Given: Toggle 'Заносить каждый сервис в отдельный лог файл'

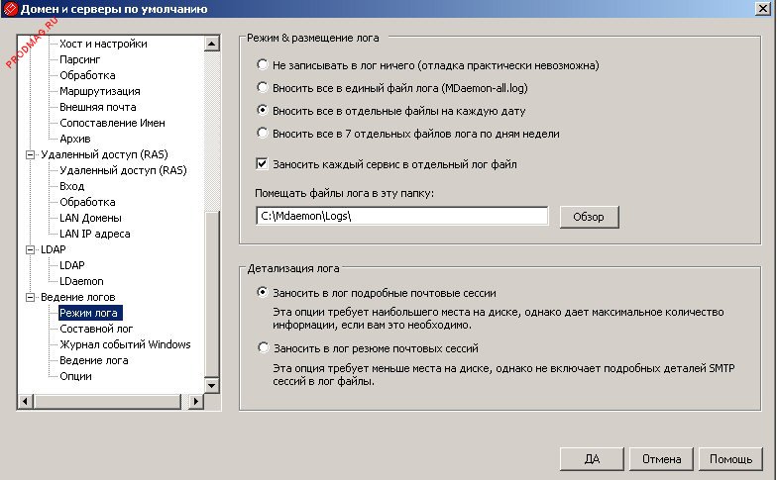Looking at the screenshot, I should tap(263, 164).
